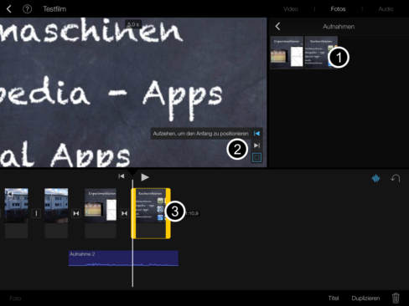The height and width of the screenshot is (306, 409).
Task: Open transition before the selected Recherchieren clip
Action: pos(124,213)
